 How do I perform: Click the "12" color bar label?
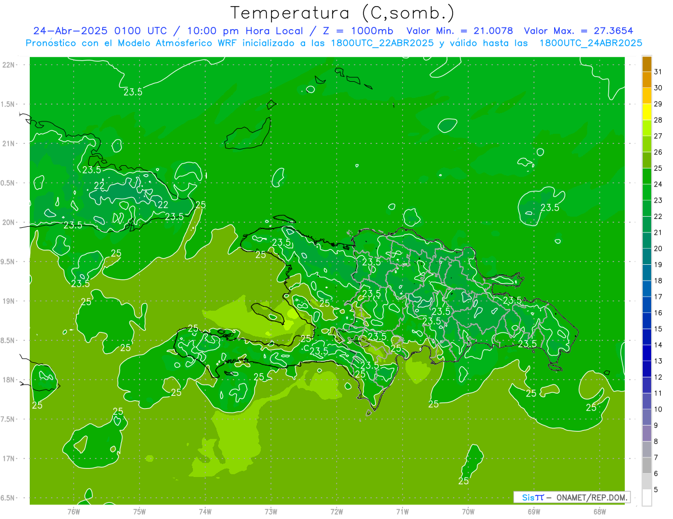click(x=658, y=377)
